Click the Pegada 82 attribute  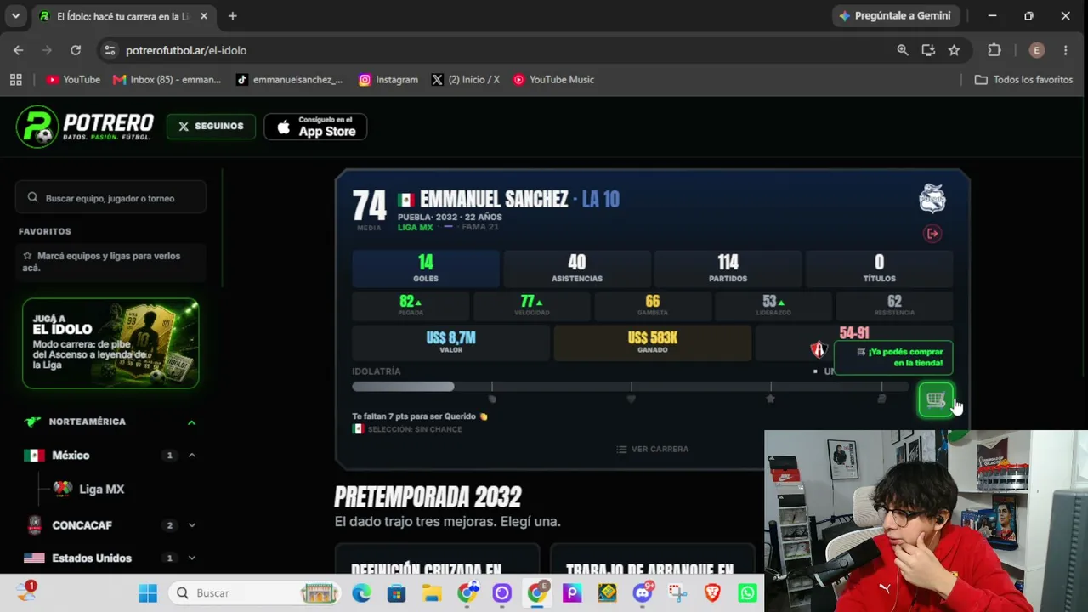point(411,305)
